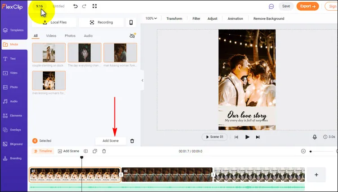Select The day everything changed thumbnail
The width and height of the screenshot is (338, 192).
click(x=84, y=52)
